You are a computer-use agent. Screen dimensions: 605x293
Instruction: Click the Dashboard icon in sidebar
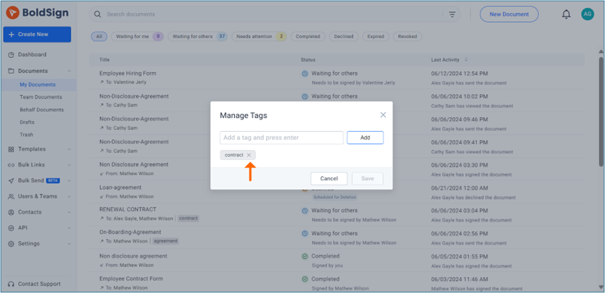click(11, 55)
